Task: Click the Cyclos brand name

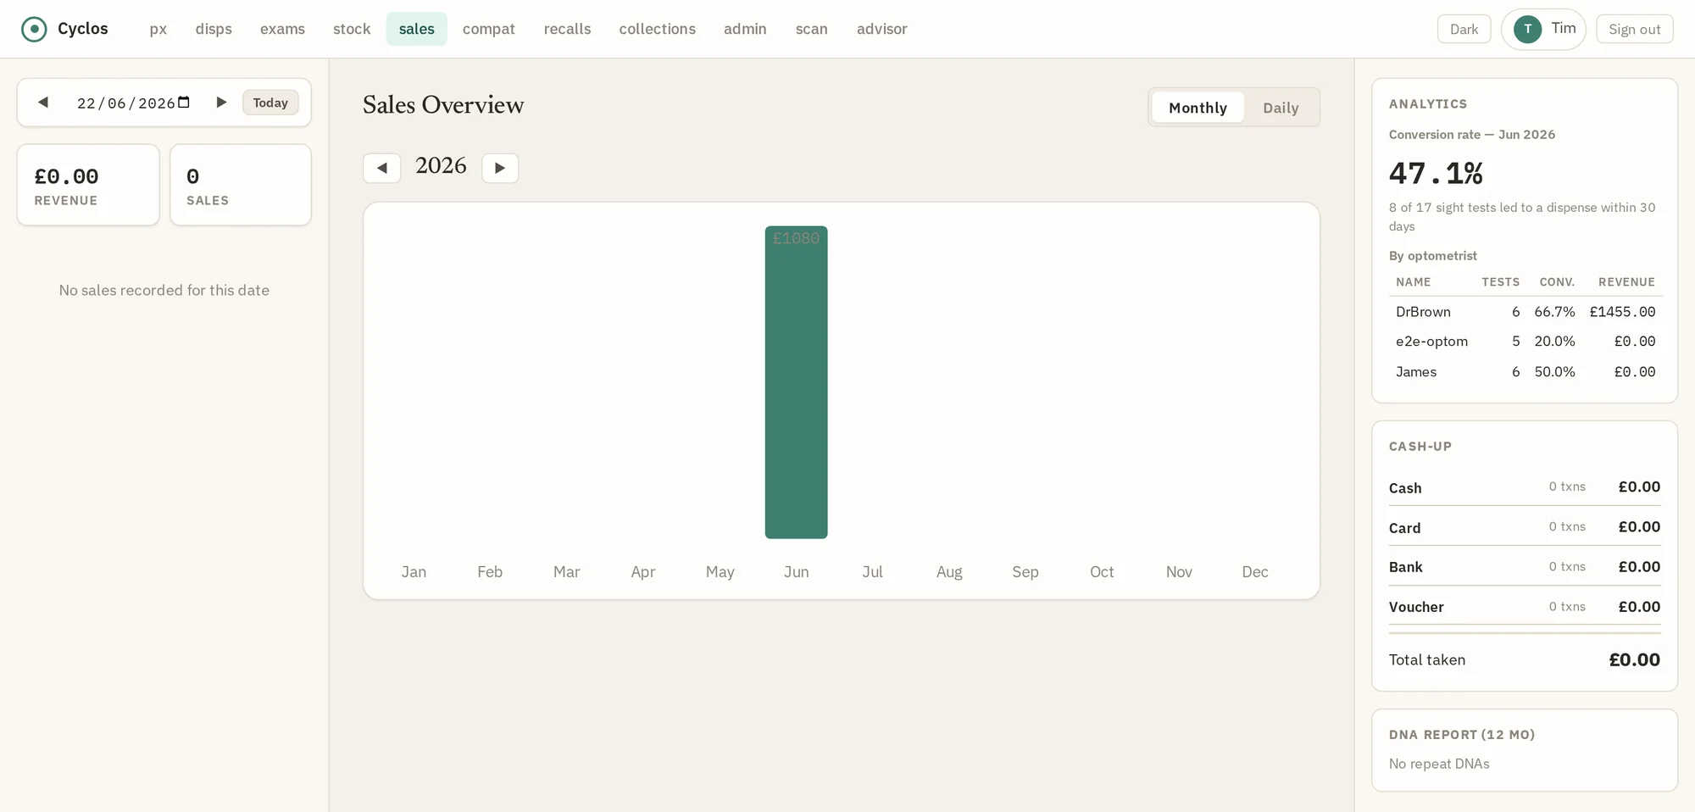Action: 83,29
